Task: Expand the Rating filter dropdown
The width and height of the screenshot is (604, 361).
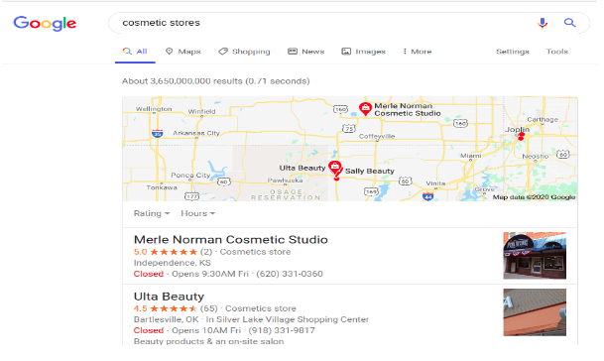Action: 152,213
